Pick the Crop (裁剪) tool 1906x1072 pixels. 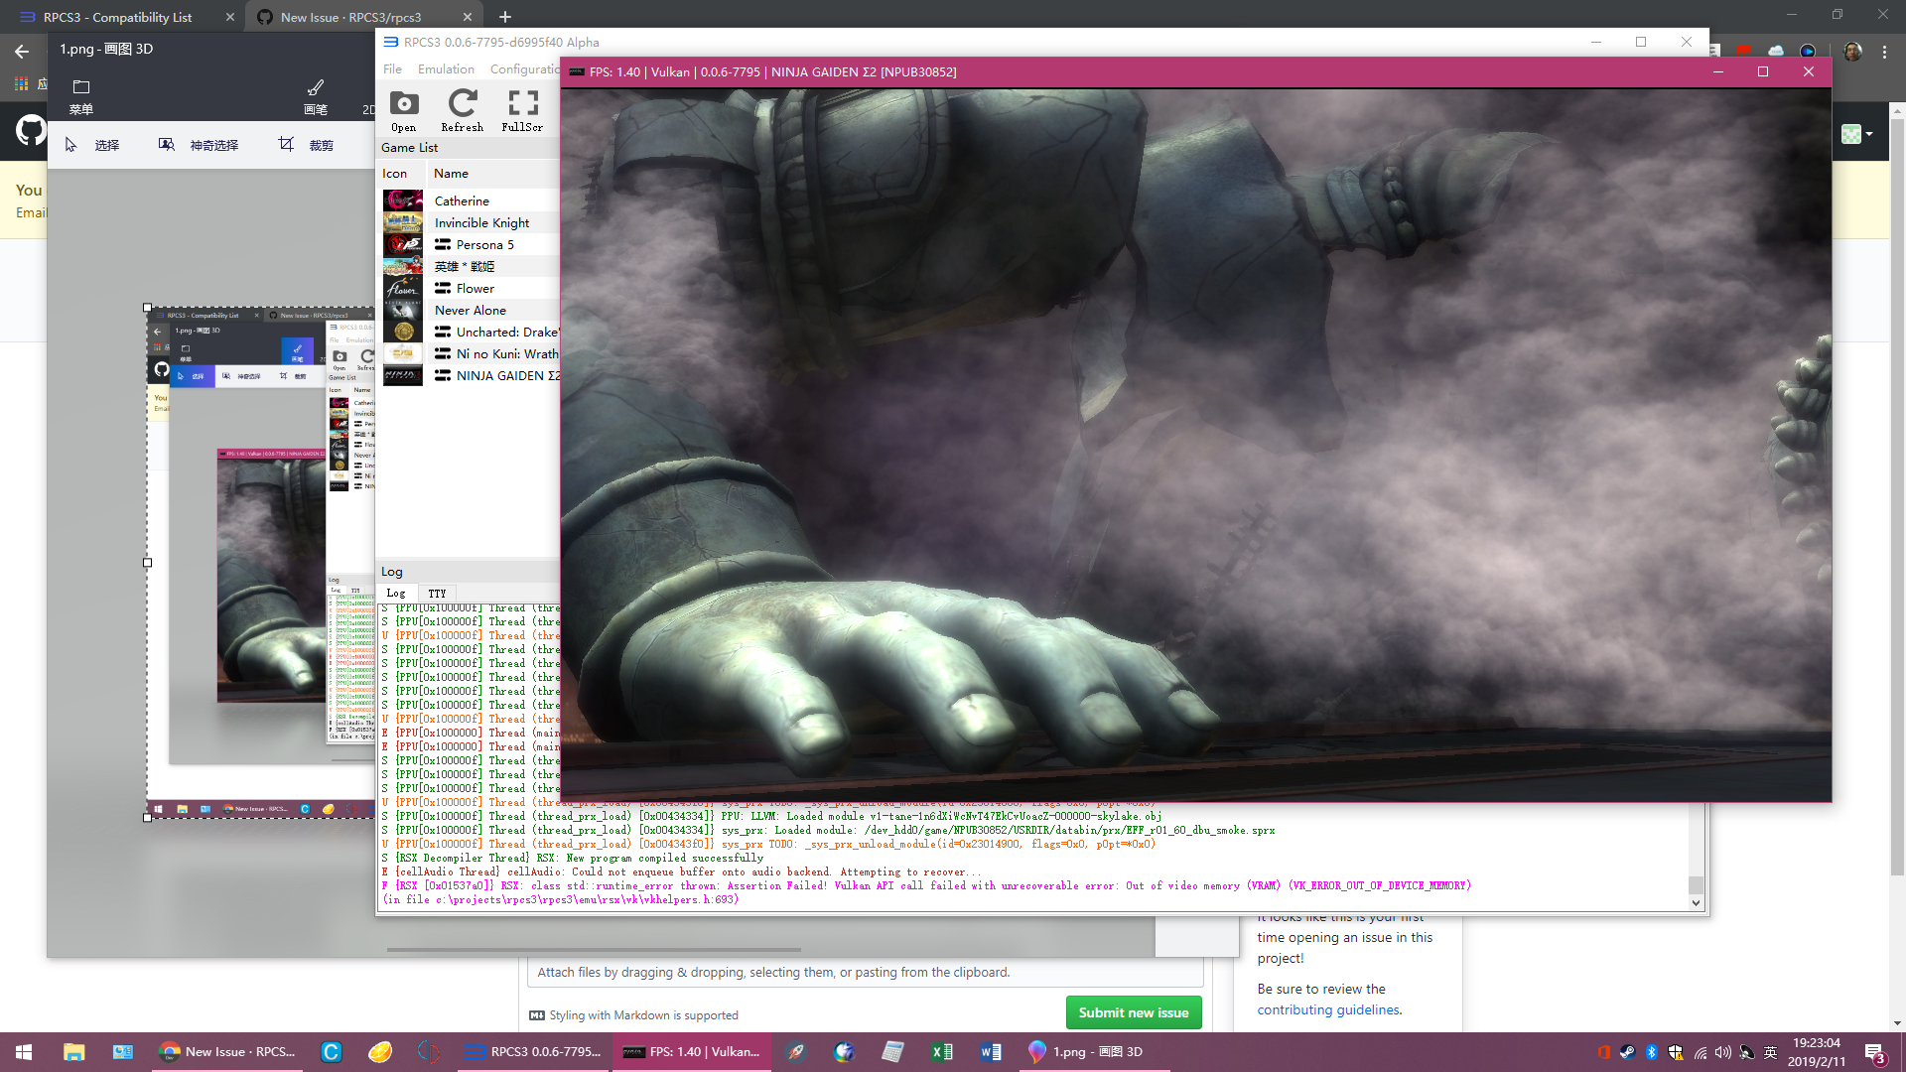307,145
